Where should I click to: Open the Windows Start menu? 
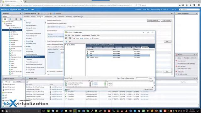pos(3,111)
